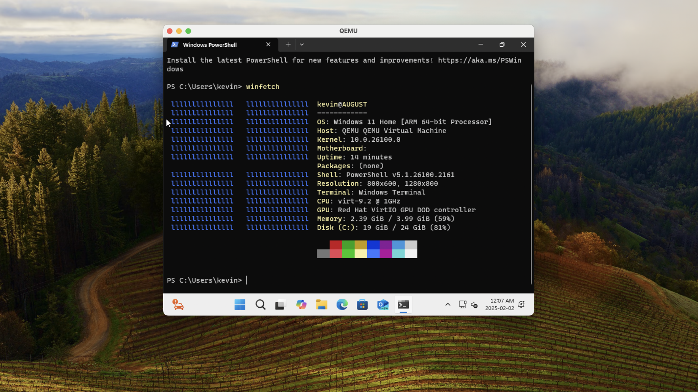The image size is (698, 392).
Task: Show hidden tray icons chevron
Action: [x=448, y=304]
